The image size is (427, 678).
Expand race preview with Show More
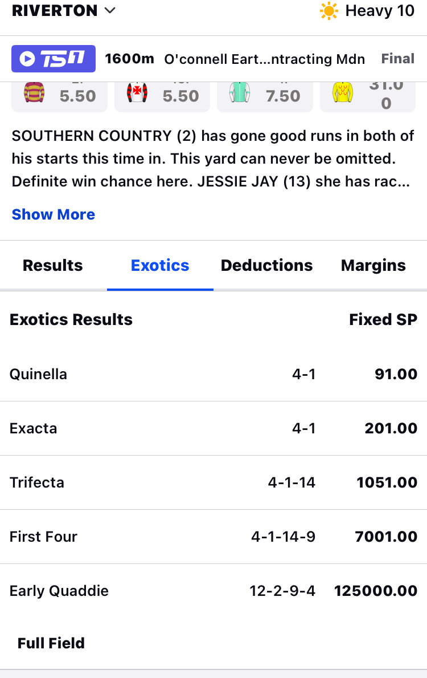click(x=54, y=214)
